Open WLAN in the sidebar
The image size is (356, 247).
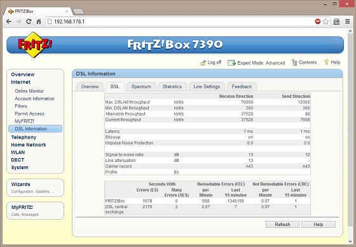click(18, 152)
